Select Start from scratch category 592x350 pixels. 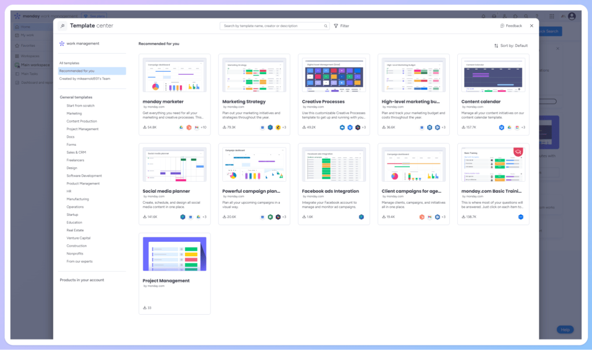80,106
